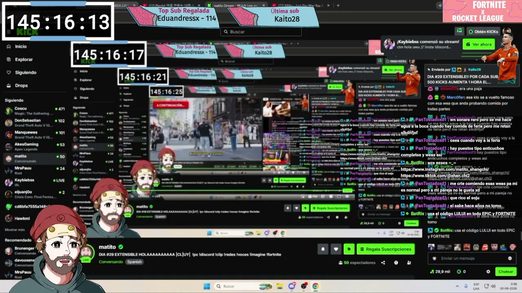Click the green leaderboard icon beside Obtén KICKs

pyautogui.click(x=459, y=31)
